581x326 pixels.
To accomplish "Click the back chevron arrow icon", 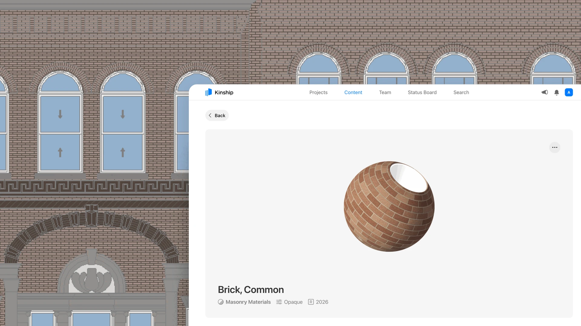I will pos(210,115).
